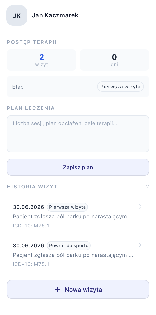Open first visit via its chevron arrow
Image resolution: width=156 pixels, height=315 pixels.
coord(140,207)
